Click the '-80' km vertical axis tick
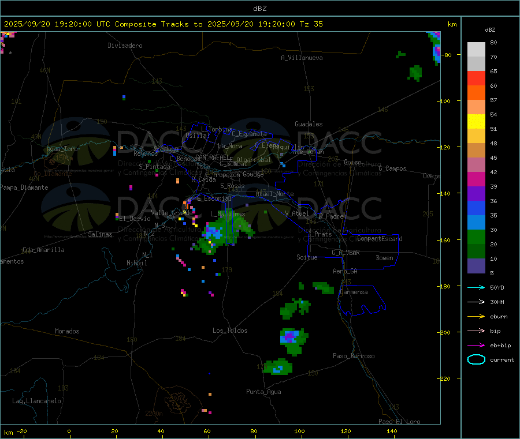Image resolution: width=520 pixels, height=439 pixels. tap(446, 55)
